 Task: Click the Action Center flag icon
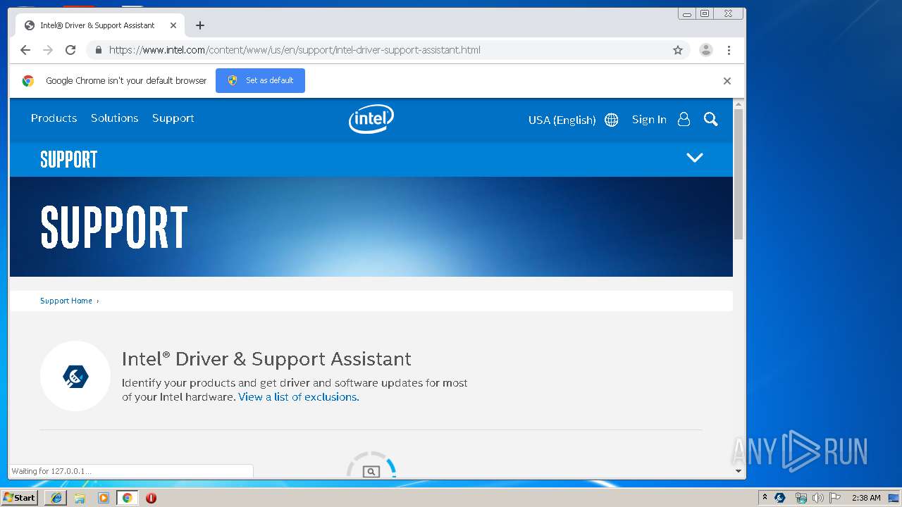click(x=835, y=498)
